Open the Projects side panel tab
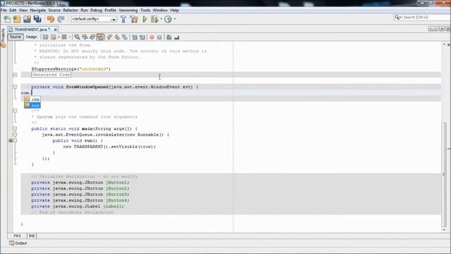Viewport: 451px width, 254px height. click(3, 37)
